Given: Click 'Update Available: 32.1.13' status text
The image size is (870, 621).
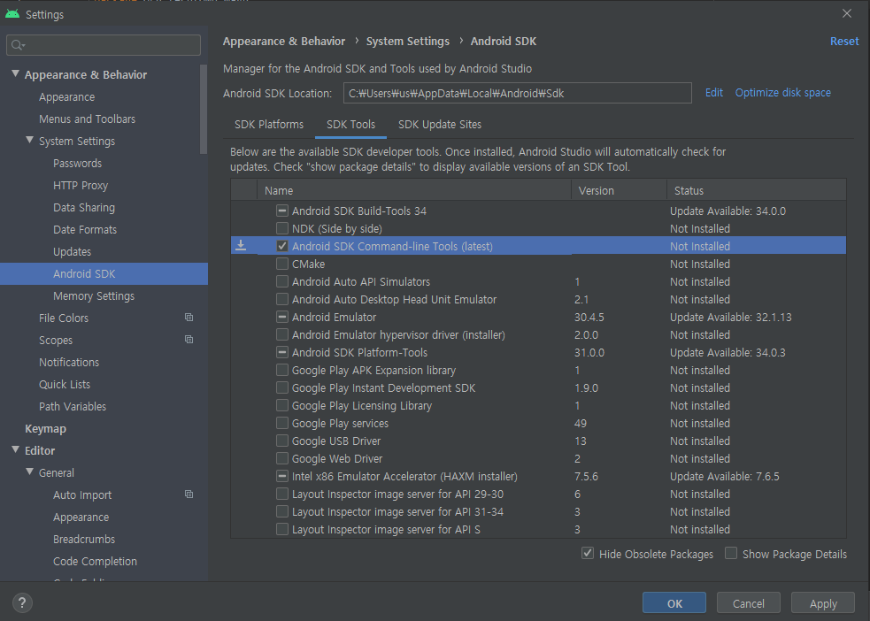Looking at the screenshot, I should pos(731,318).
